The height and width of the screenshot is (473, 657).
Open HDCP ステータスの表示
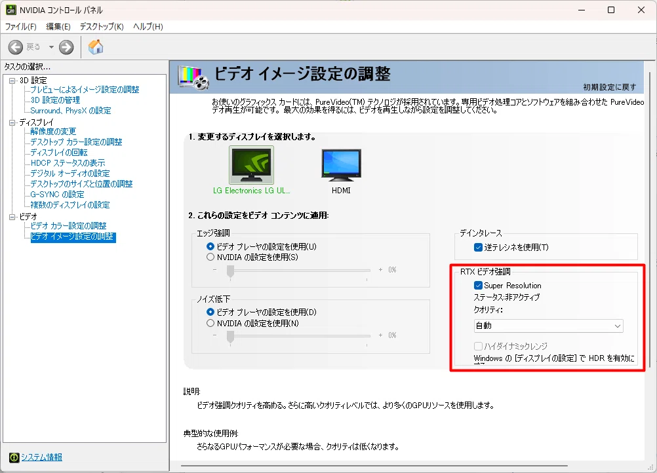point(68,163)
